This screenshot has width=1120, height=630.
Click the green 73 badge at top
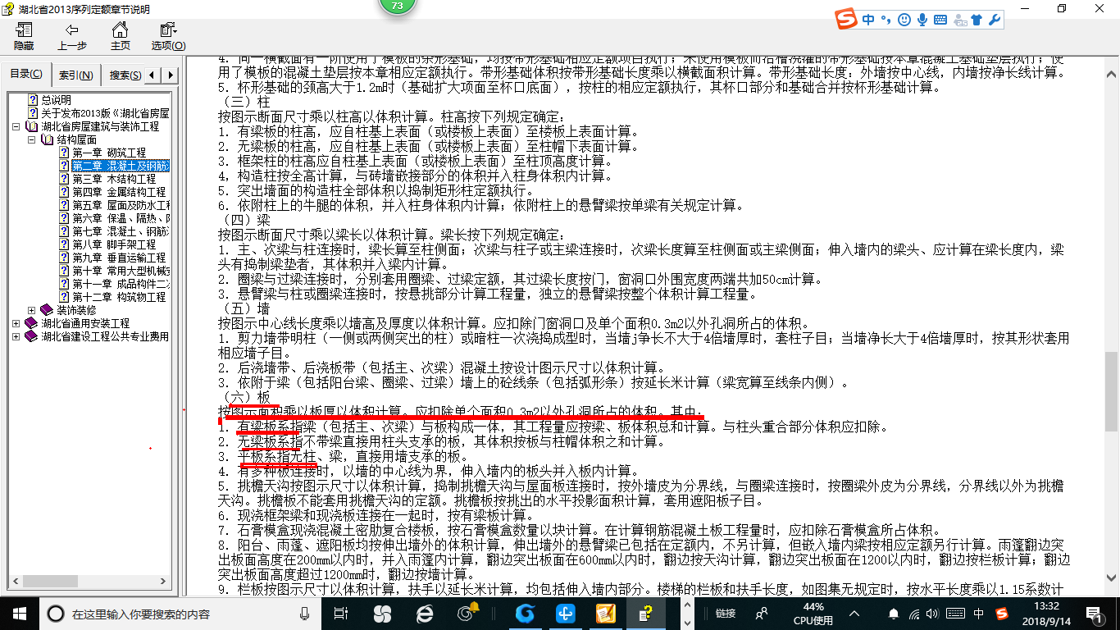(x=398, y=7)
